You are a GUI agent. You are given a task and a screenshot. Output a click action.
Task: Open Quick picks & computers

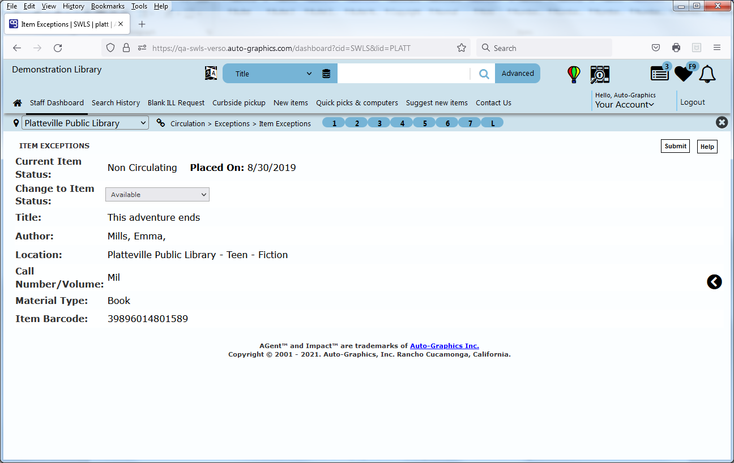tap(357, 103)
